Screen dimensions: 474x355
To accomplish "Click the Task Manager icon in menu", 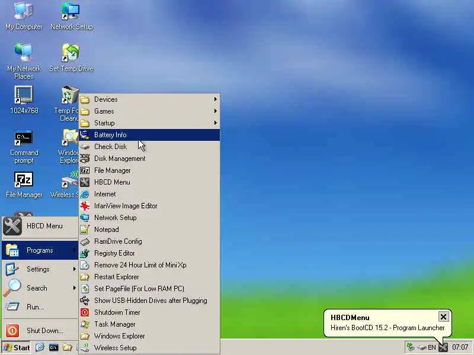I will coord(85,324).
